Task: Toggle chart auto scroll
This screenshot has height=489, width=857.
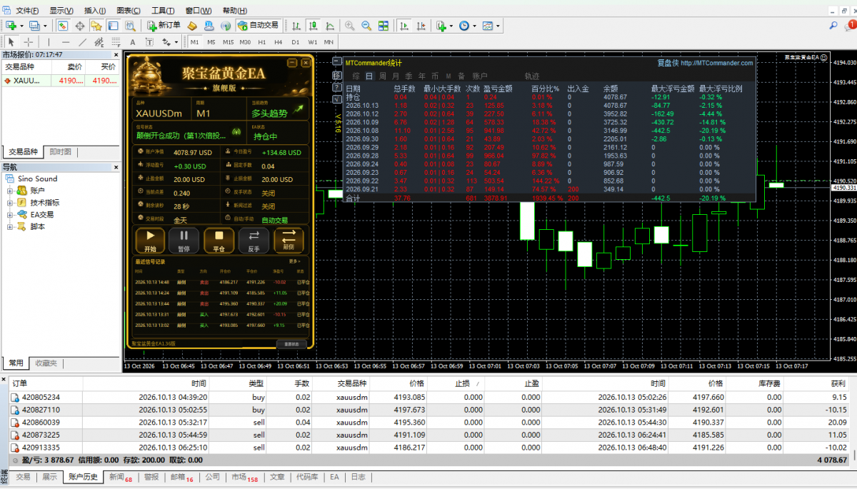Action: coord(404,25)
